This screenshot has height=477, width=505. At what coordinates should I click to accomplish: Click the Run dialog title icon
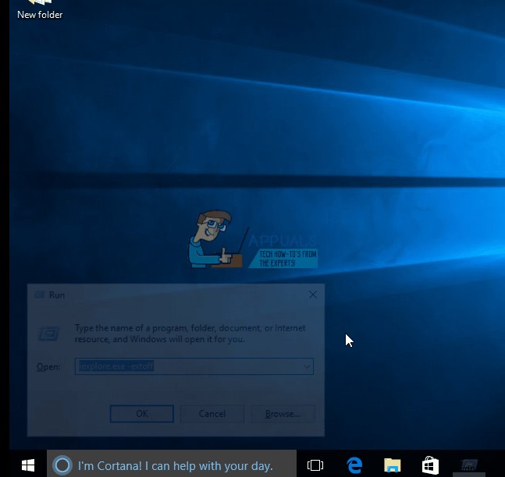coord(40,295)
